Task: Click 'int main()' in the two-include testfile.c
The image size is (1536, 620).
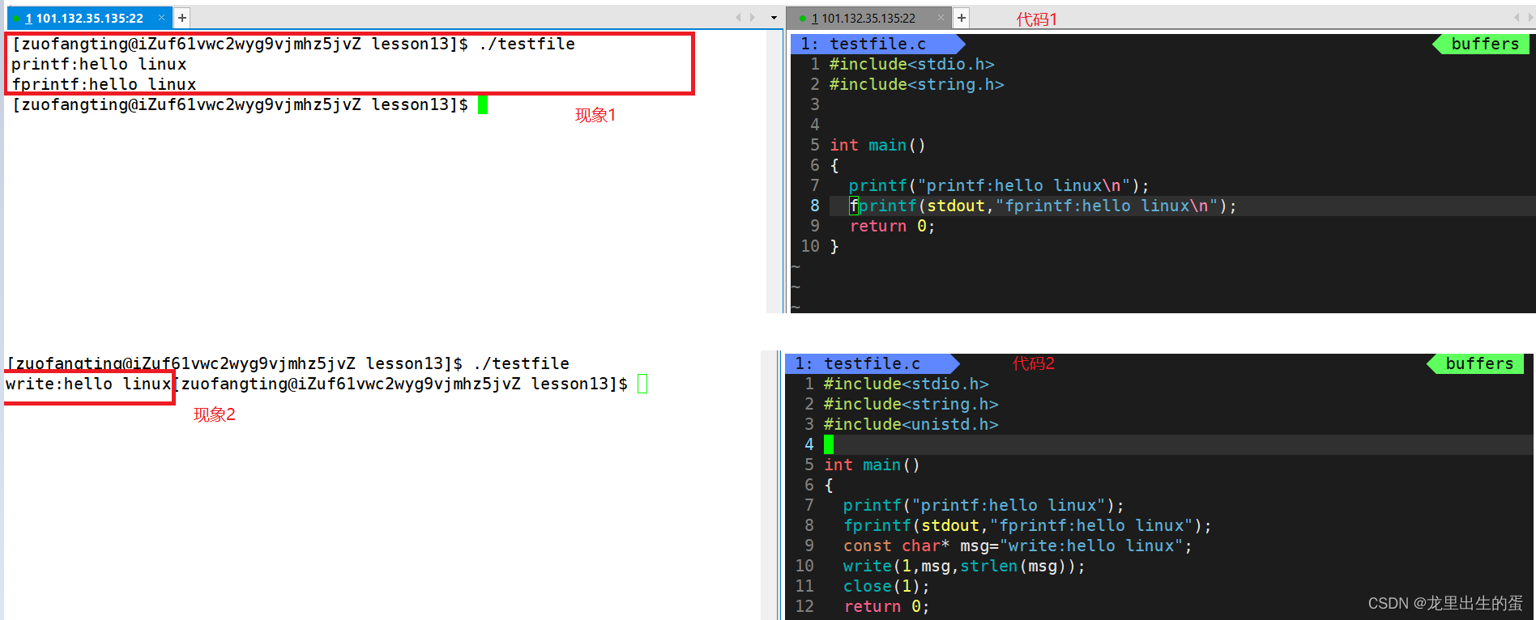Action: tap(877, 145)
